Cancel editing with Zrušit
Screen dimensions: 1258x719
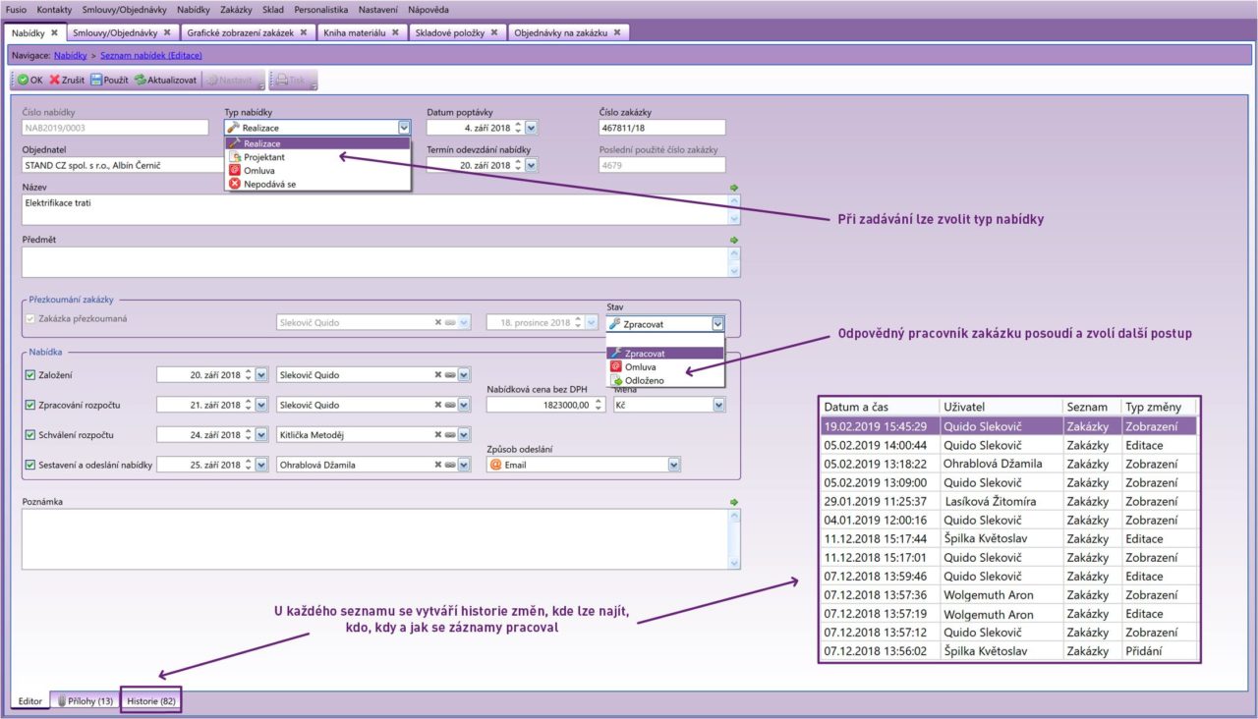click(x=67, y=80)
